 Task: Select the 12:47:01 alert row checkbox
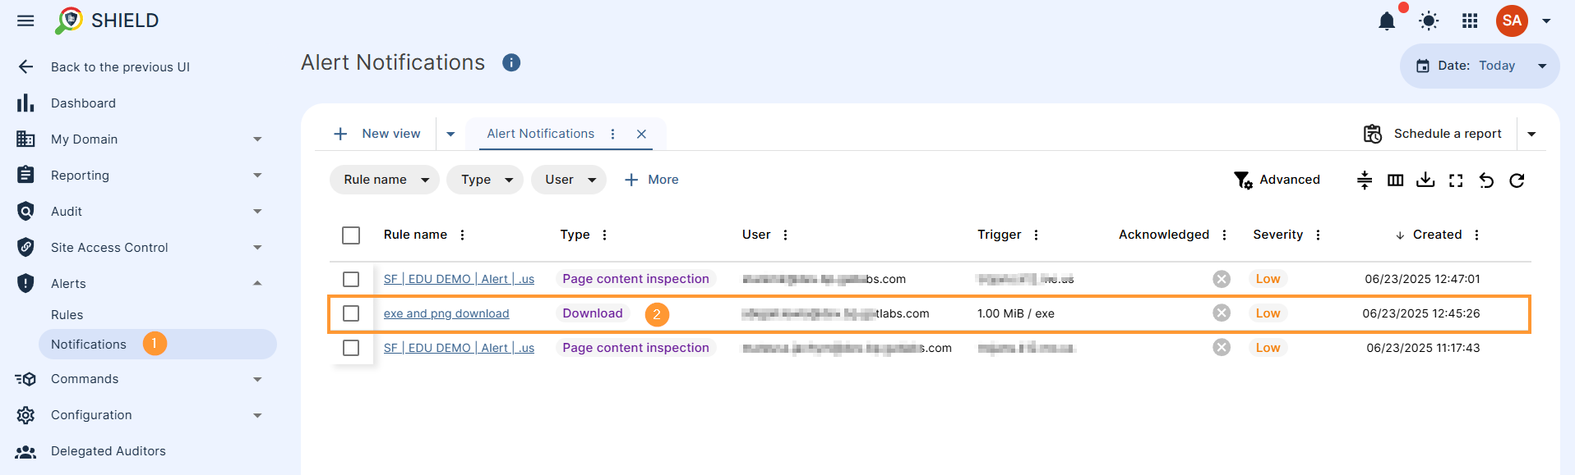tap(351, 279)
